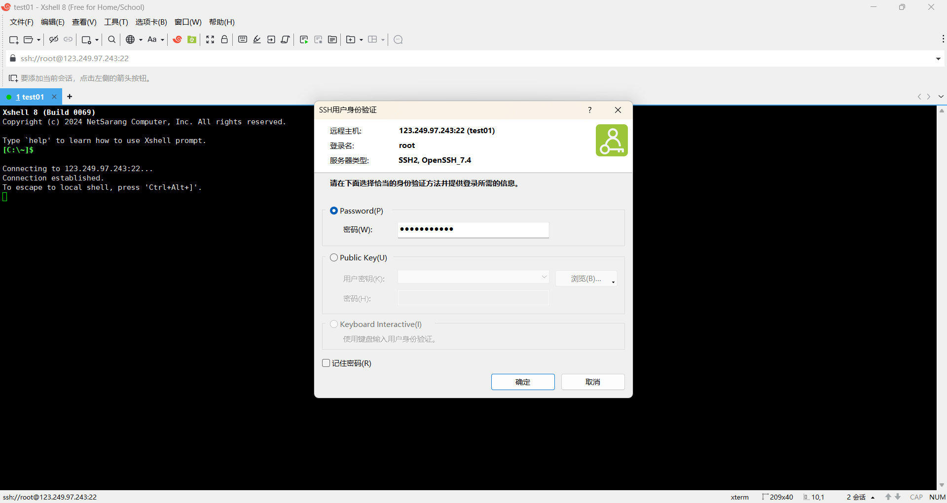Enable the remember password checkbox

[x=326, y=363]
